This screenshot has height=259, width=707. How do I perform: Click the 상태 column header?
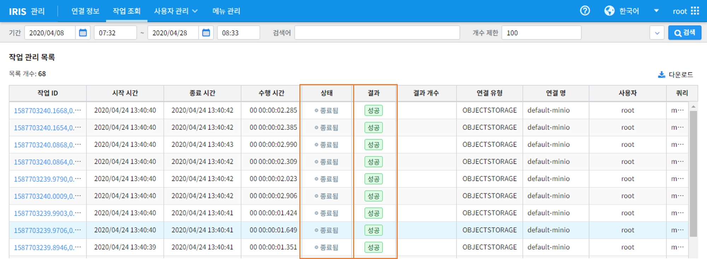(327, 93)
